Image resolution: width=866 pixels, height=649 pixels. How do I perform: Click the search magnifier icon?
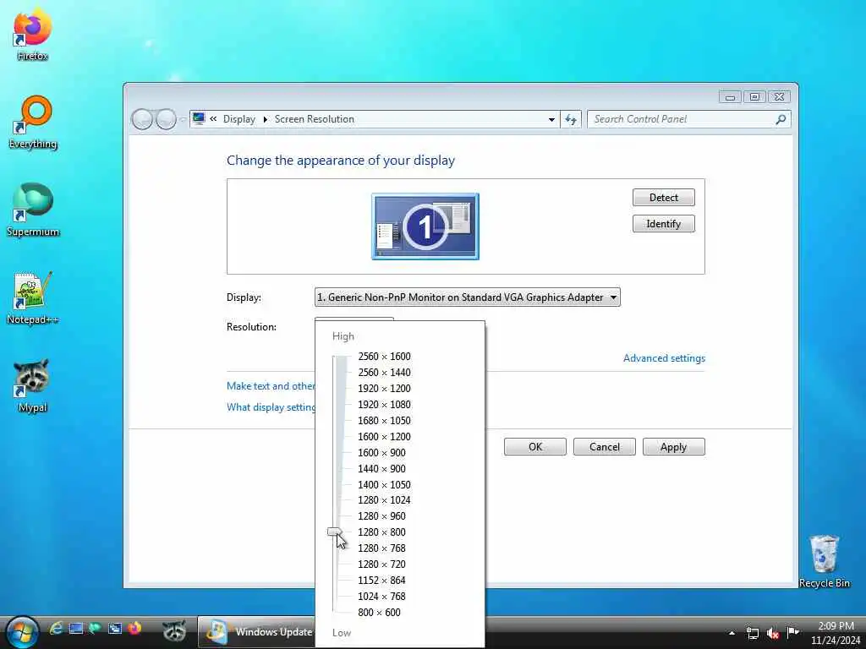click(781, 119)
